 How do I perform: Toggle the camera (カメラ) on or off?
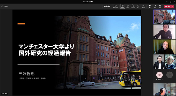[150, 6]
